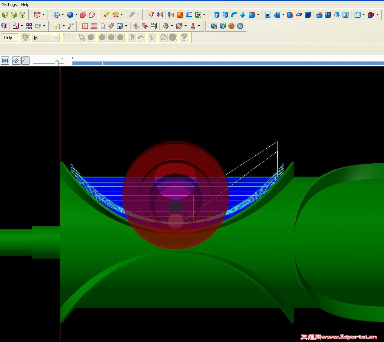Viewport: 384px width, 342px height.
Task: Click the blue cylinder up-arrow icon
Action: (216, 15)
